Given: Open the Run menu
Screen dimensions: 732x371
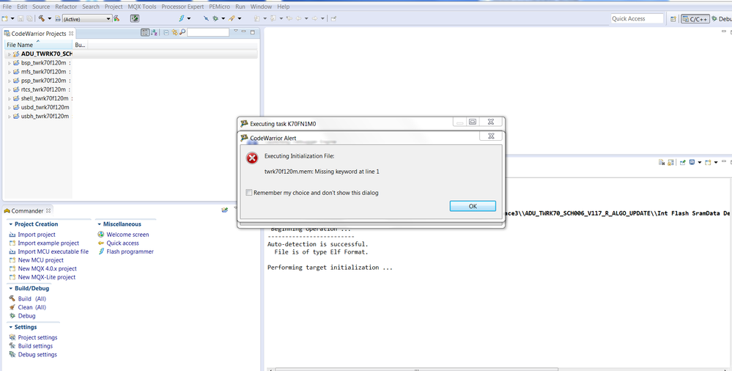Looking at the screenshot, I should click(x=240, y=7).
